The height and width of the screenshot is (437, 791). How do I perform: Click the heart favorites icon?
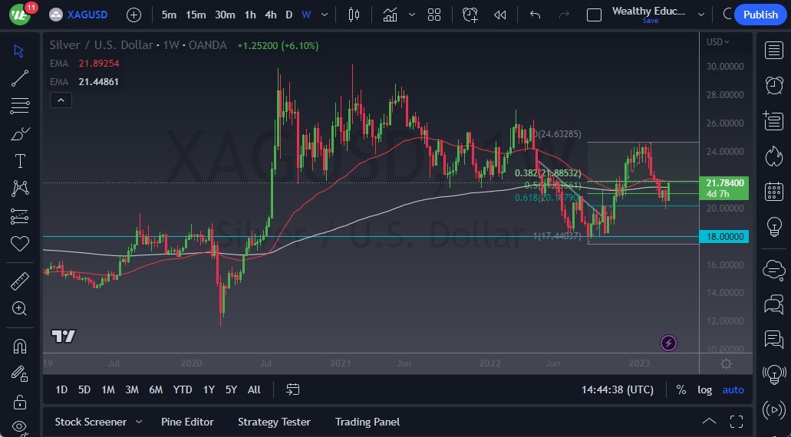pyautogui.click(x=20, y=244)
